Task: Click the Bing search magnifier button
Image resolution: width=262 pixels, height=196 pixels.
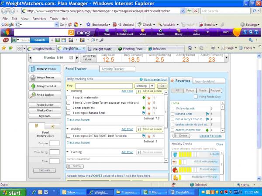Action: click(71, 33)
